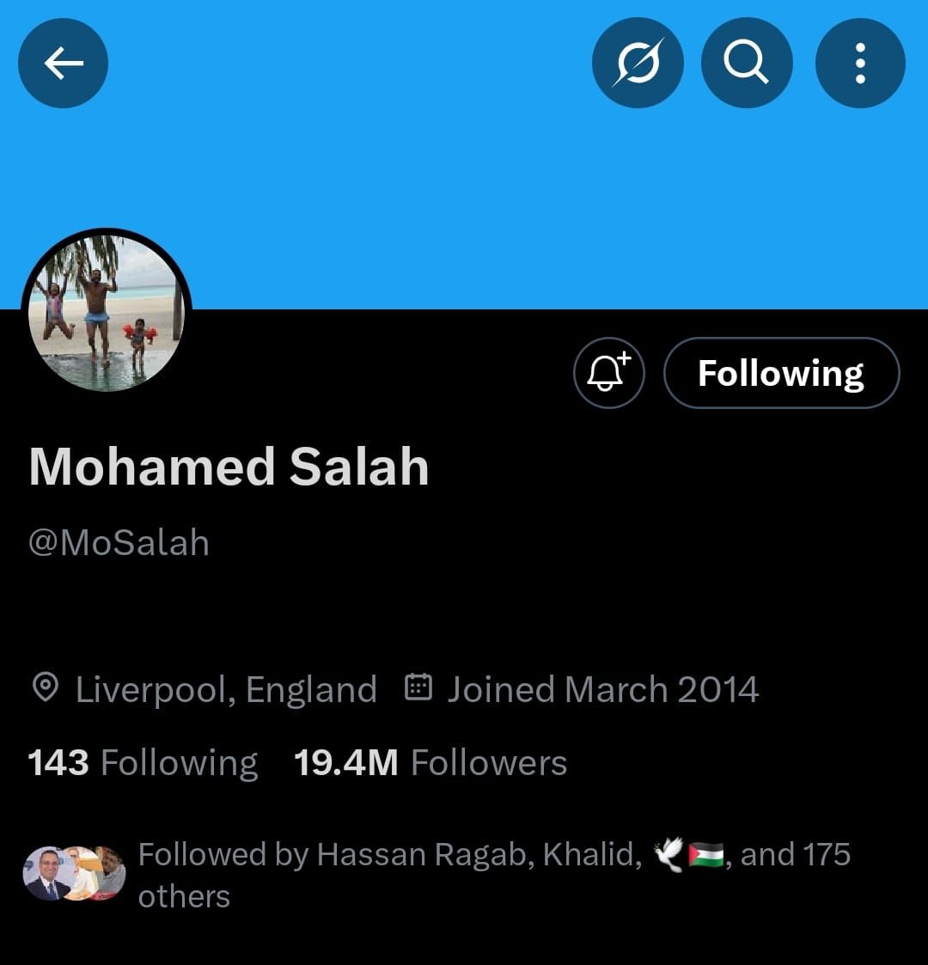The width and height of the screenshot is (928, 965).
Task: Tap the dove and flag emoji follower name
Action: [x=688, y=855]
